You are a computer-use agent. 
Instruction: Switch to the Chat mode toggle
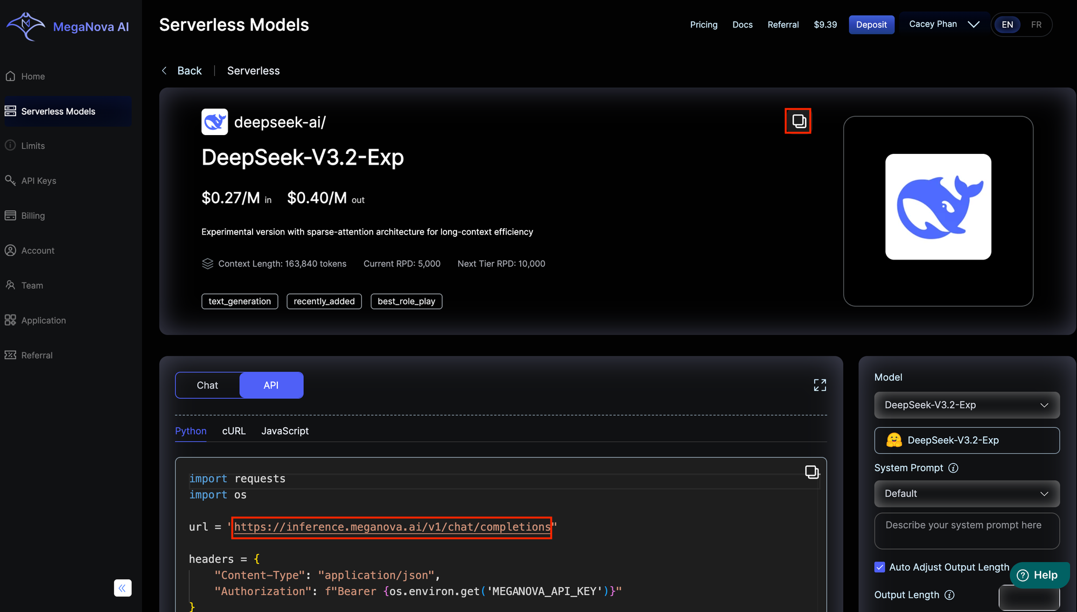[207, 385]
